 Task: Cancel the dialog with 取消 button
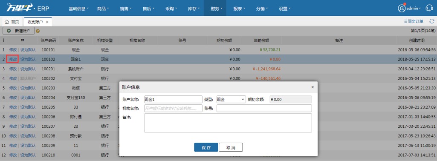(x=231, y=147)
